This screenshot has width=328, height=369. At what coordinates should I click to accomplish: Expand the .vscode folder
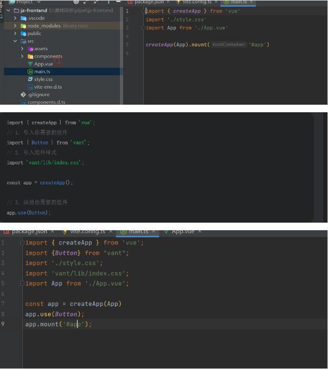tap(15, 18)
